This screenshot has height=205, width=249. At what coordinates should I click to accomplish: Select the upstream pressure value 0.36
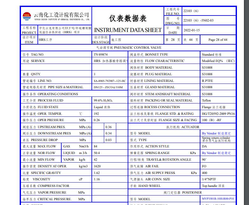coord(109,127)
